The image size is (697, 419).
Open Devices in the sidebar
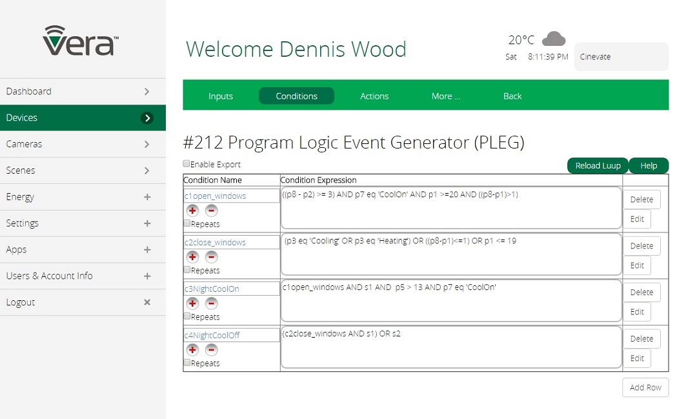[x=83, y=118]
